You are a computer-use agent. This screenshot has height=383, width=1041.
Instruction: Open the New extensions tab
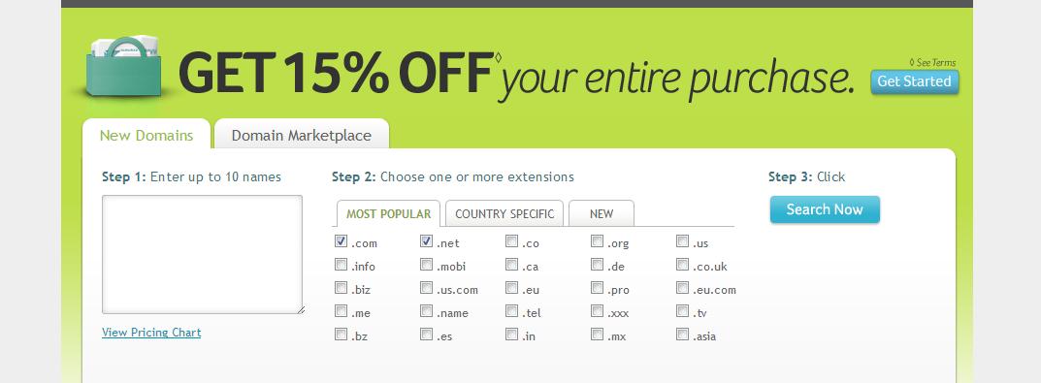coord(602,213)
